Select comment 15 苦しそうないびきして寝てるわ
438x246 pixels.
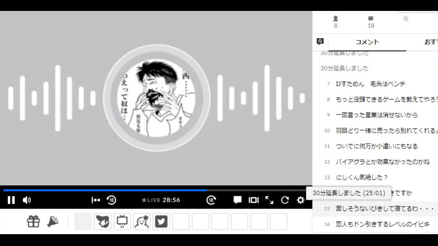[x=375, y=209]
